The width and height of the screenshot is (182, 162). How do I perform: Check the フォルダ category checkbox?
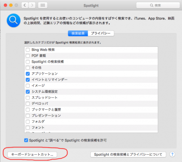pos(27,121)
